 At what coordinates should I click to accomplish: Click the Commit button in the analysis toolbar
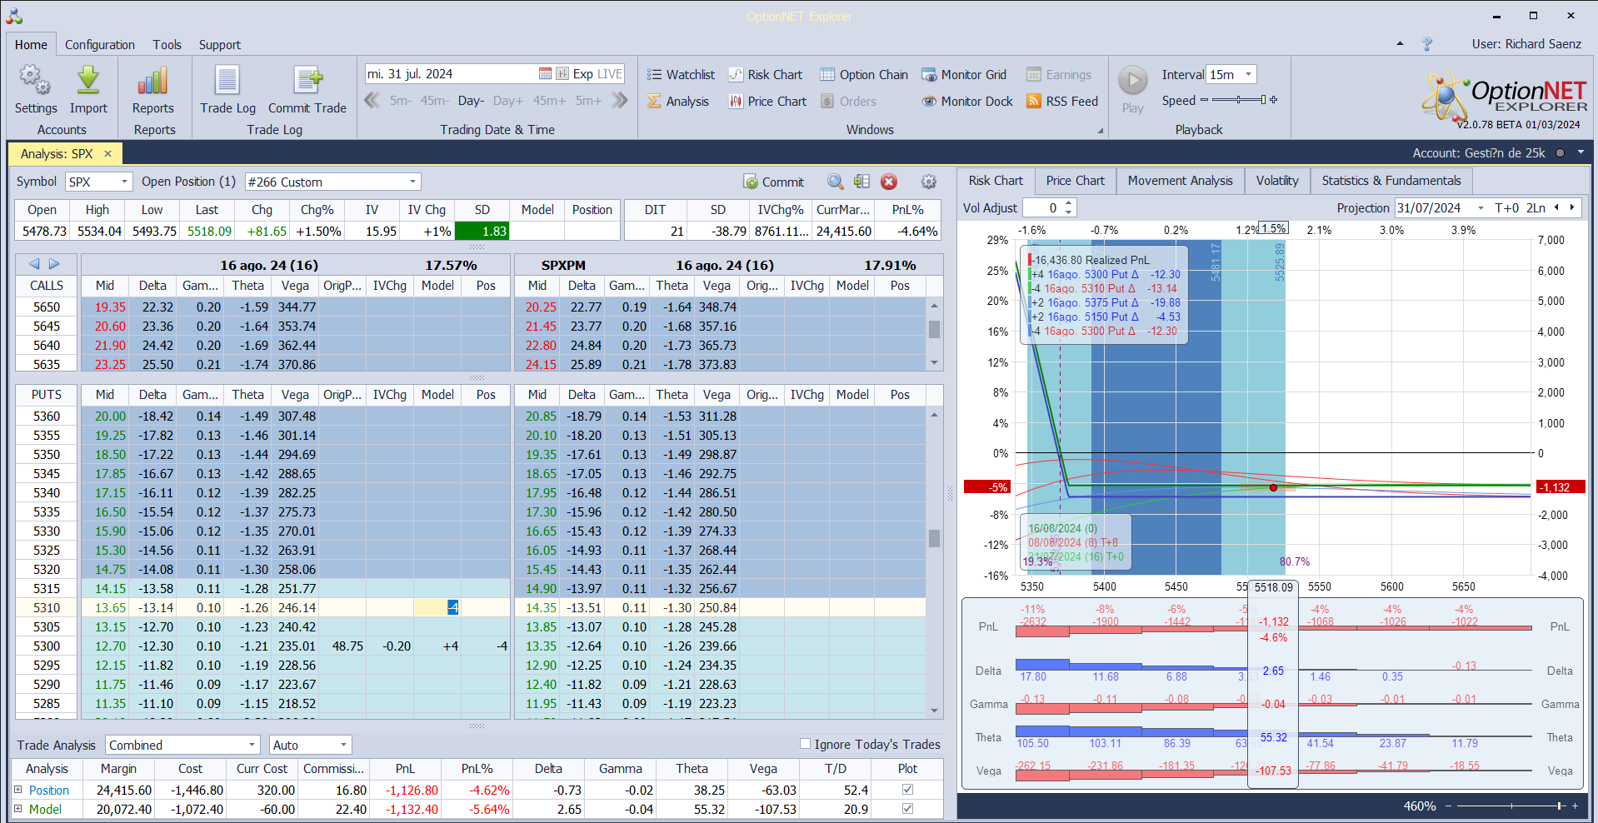[774, 182]
